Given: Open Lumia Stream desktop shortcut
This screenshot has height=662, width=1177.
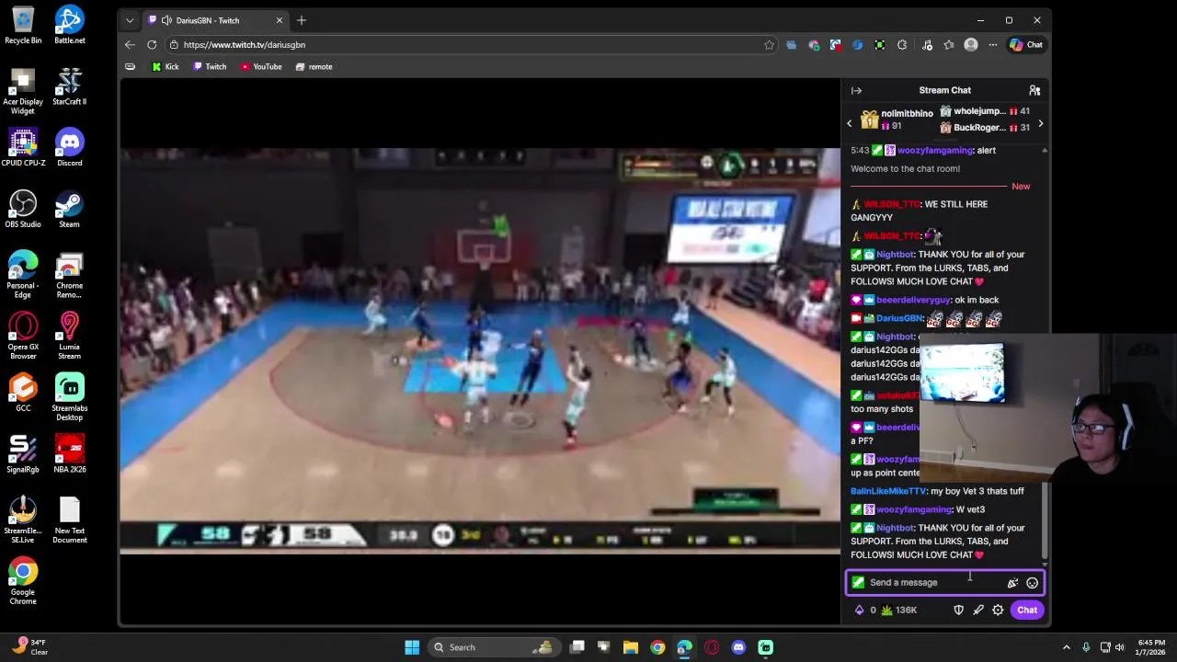Looking at the screenshot, I should [x=69, y=337].
